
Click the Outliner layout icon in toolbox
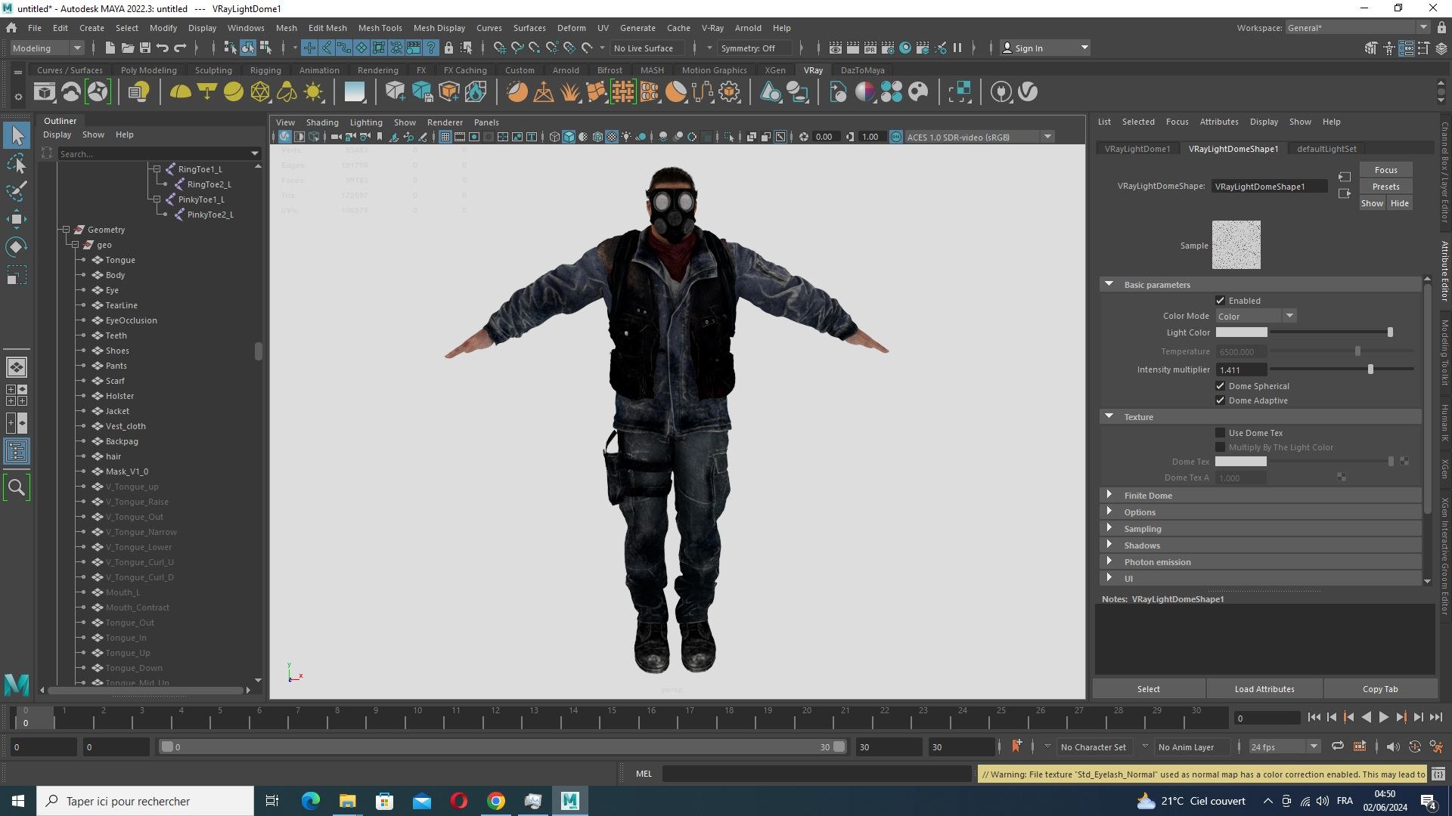[x=17, y=452]
